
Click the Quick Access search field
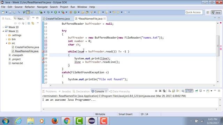coord(193,12)
